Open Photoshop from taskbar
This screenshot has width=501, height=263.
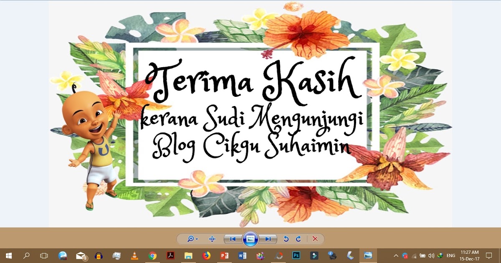coord(296,255)
